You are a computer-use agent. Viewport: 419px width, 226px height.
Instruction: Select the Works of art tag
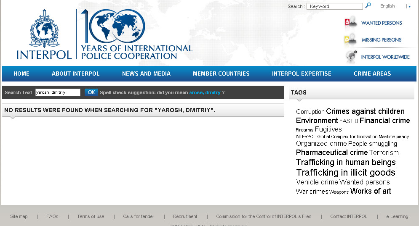pos(371,191)
